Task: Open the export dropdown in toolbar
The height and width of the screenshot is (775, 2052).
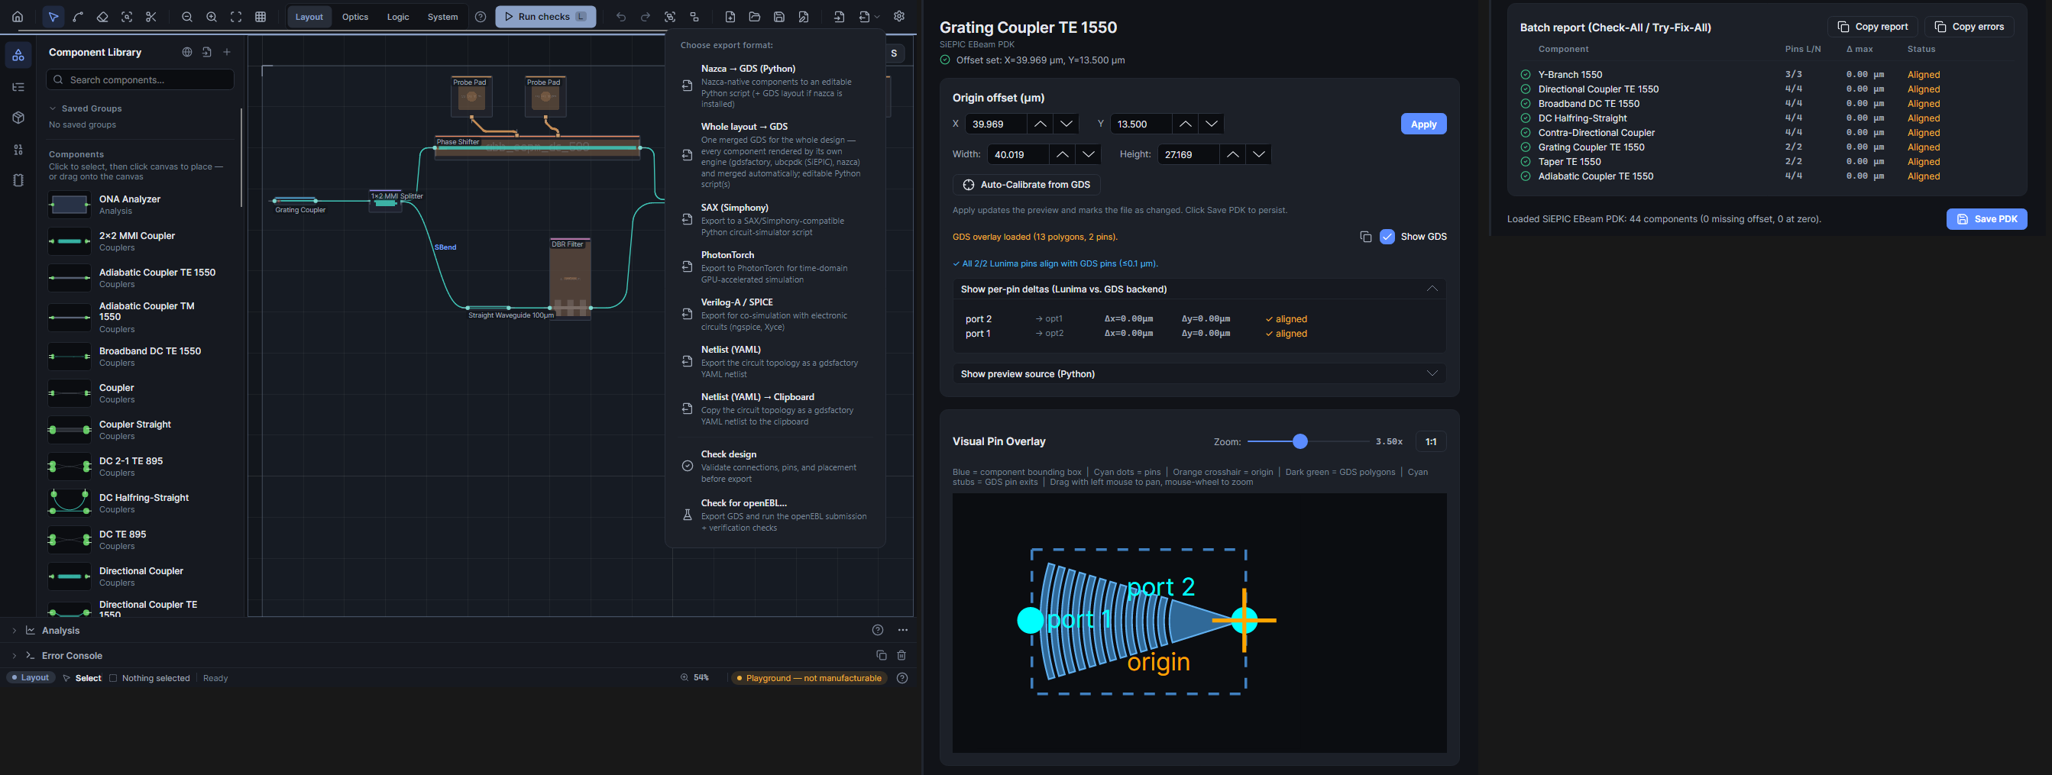Action: pos(869,17)
